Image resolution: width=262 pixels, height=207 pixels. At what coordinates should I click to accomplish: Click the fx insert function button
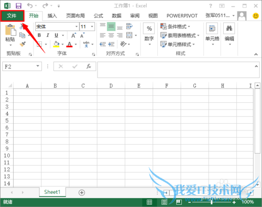(x=89, y=66)
